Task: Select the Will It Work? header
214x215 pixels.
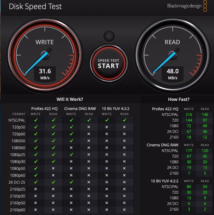Action: pos(70,99)
